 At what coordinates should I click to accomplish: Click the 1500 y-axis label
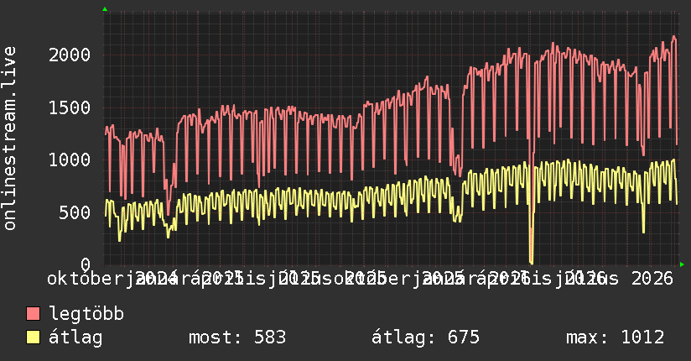tap(70, 107)
